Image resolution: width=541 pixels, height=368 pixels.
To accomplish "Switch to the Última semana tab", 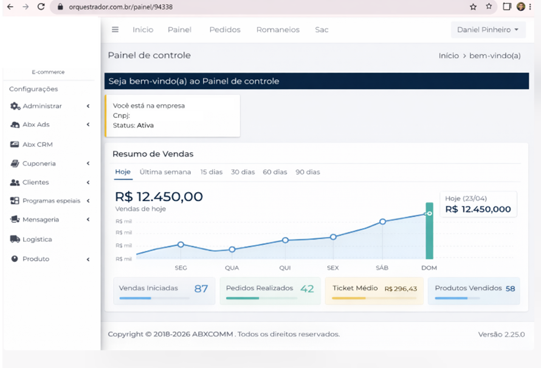I will (165, 172).
